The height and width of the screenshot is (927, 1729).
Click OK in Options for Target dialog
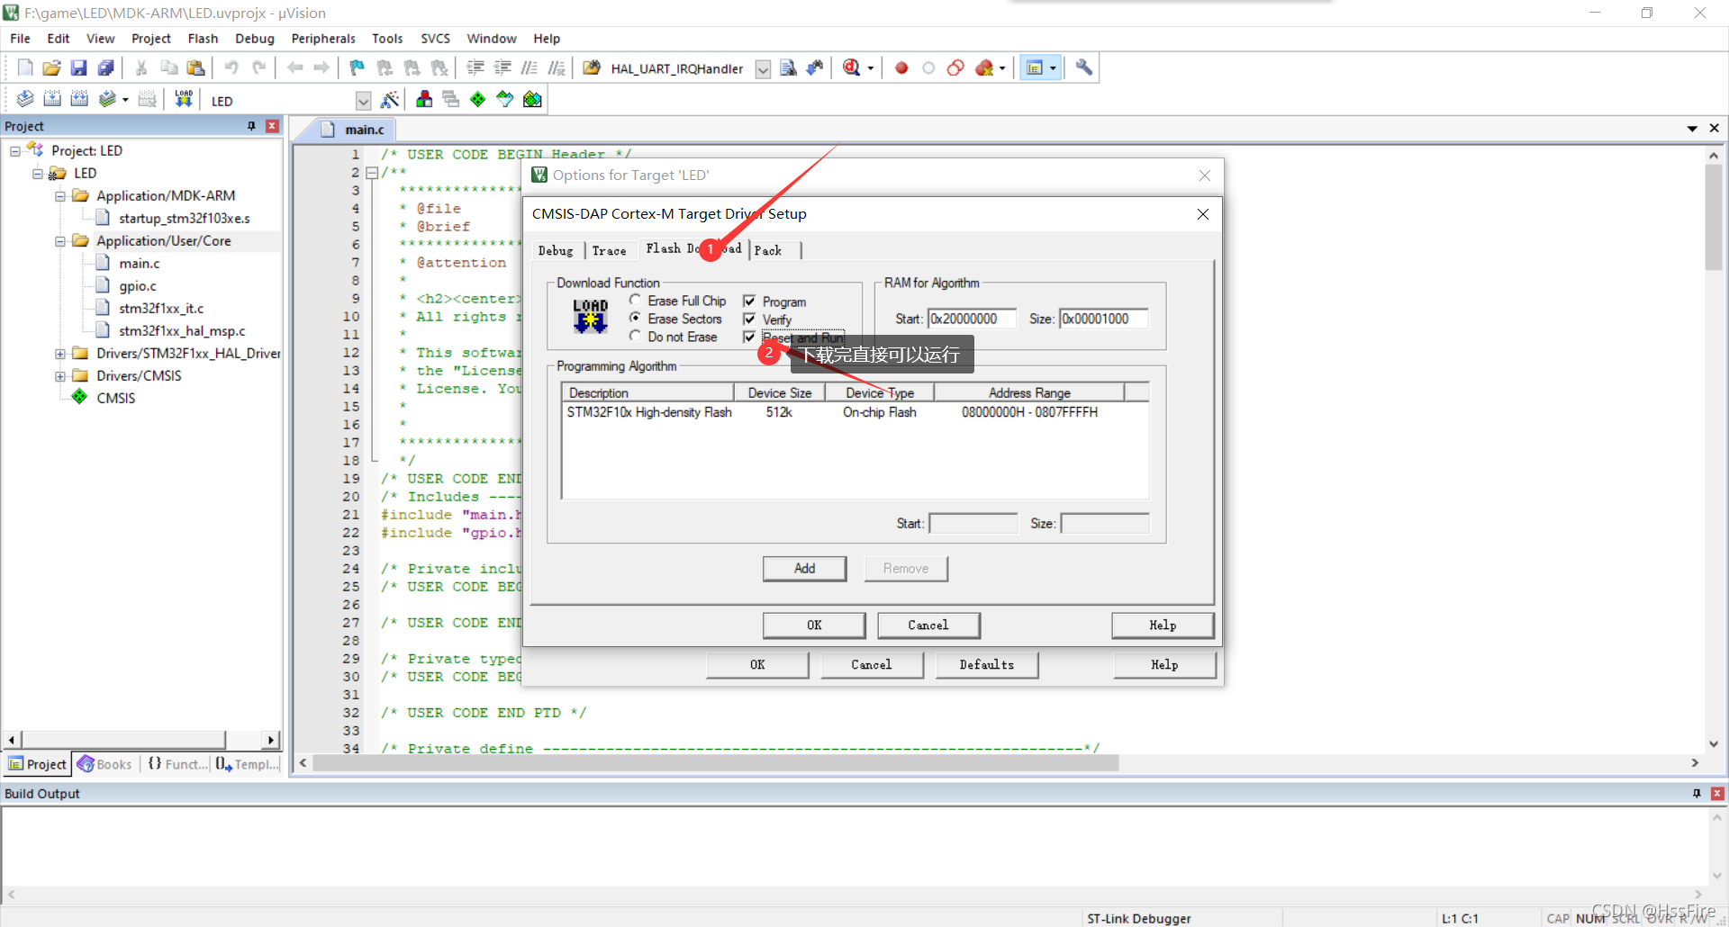click(x=757, y=664)
